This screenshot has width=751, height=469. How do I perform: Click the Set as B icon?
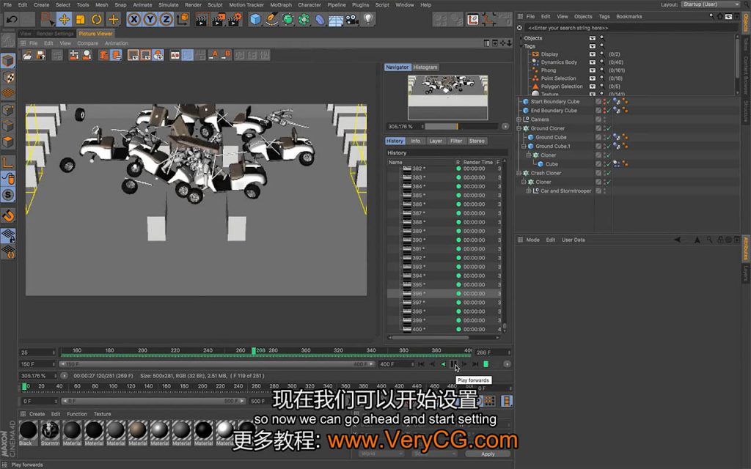(226, 55)
